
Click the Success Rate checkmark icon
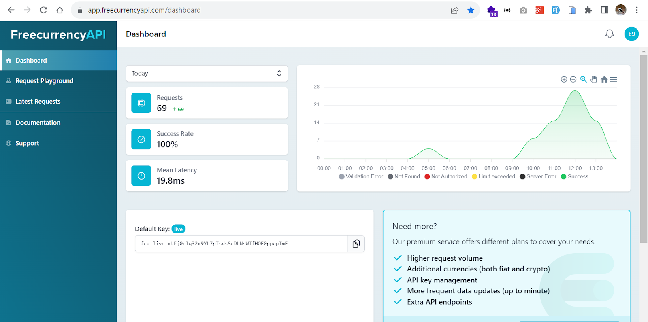141,140
